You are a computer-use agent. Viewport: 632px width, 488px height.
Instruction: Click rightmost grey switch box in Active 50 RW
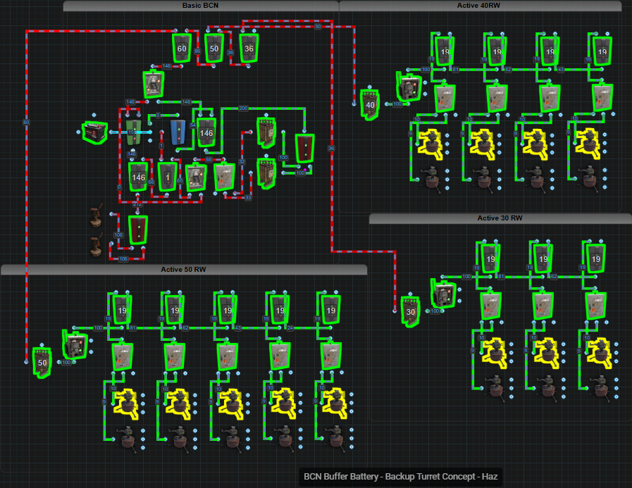point(331,356)
